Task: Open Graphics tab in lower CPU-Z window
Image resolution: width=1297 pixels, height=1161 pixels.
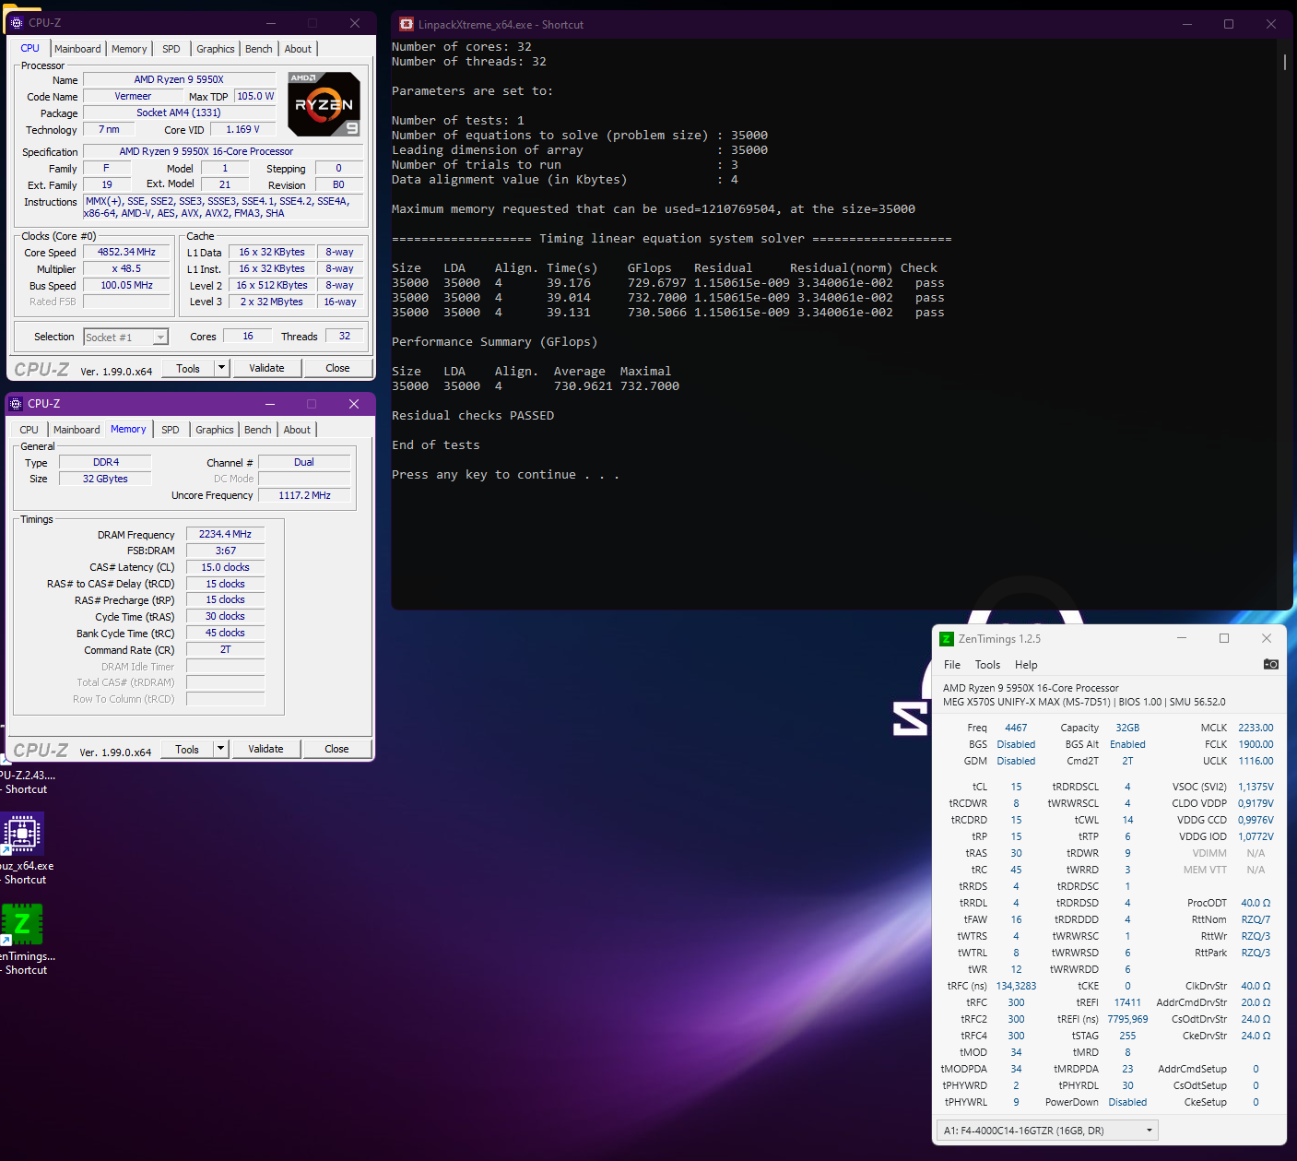Action: coord(215,430)
